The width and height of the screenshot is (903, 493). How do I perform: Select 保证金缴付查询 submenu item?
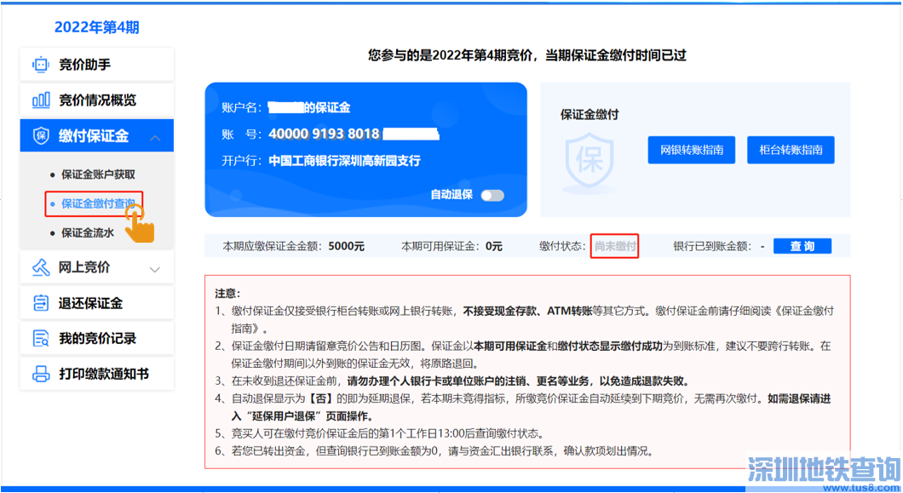[x=98, y=204]
